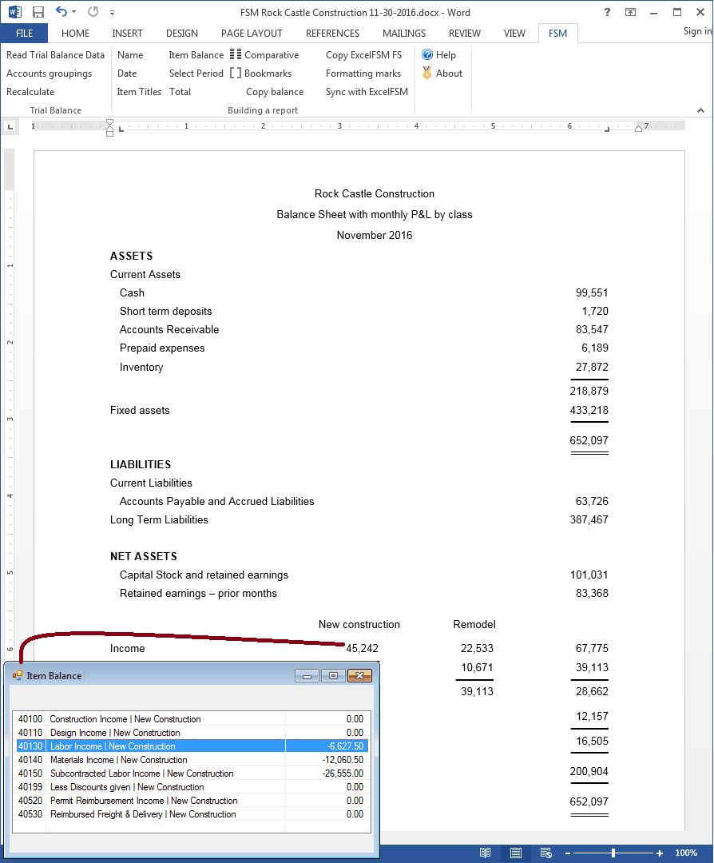Switch to the REFERENCES tab
Viewport: 714px width, 863px height.
pyautogui.click(x=332, y=33)
